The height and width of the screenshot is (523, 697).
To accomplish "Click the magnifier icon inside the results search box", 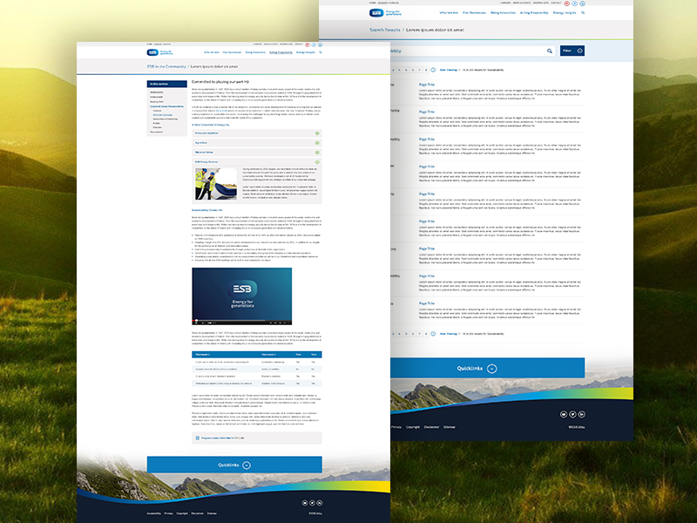I will coord(550,51).
